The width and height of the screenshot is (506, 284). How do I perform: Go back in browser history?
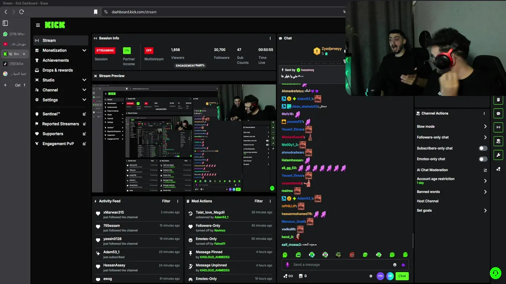(x=6, y=12)
